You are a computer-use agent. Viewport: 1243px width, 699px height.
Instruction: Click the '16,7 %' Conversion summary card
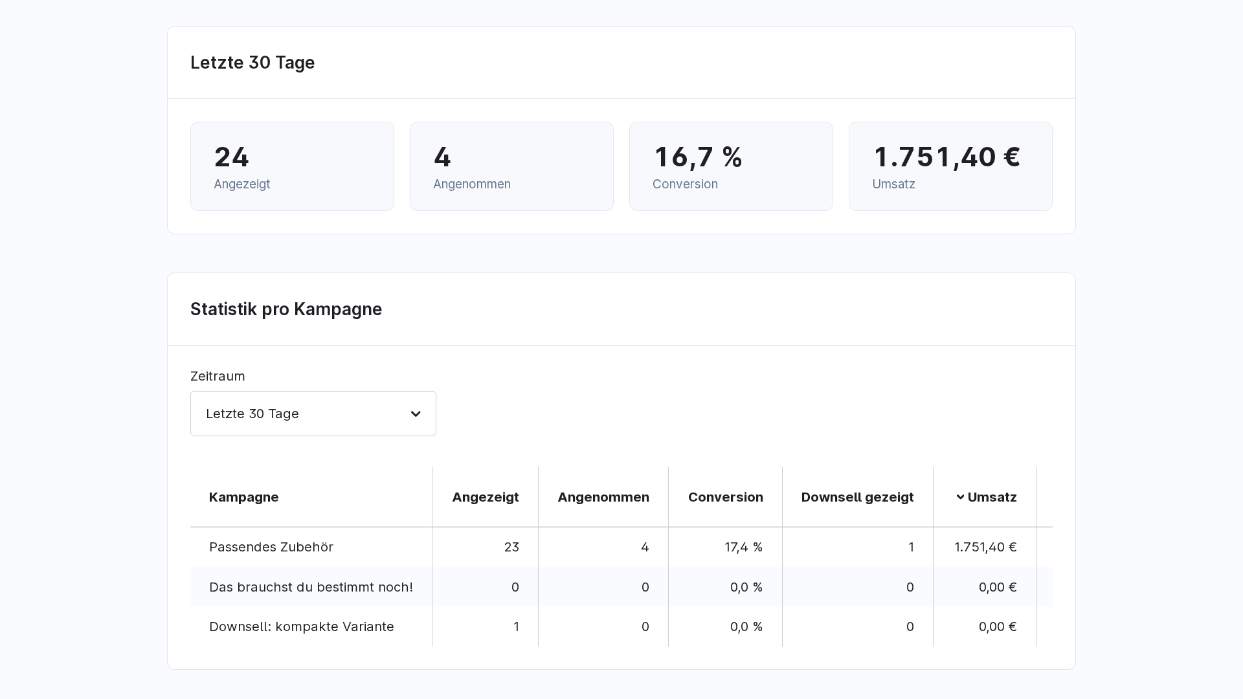point(731,166)
